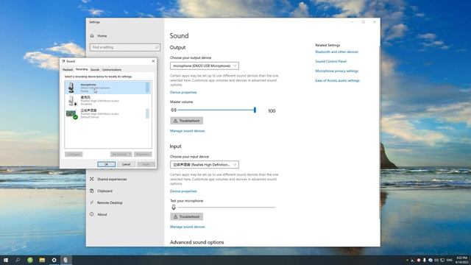Click the DM20 USB microphone device icon
Viewport: 471px width, 265px height.
point(71,88)
